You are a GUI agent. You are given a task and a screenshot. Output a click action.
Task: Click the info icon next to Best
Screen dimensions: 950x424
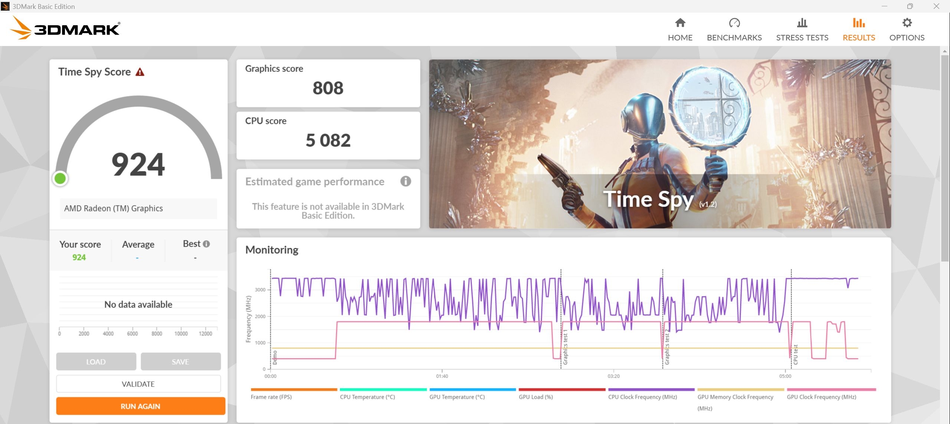point(206,244)
